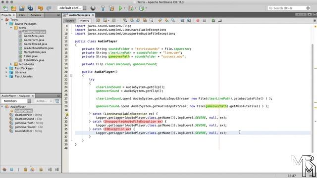The height and width of the screenshot is (178, 317).
Task: Click the Undo toolbar icon
Action: (41, 8)
